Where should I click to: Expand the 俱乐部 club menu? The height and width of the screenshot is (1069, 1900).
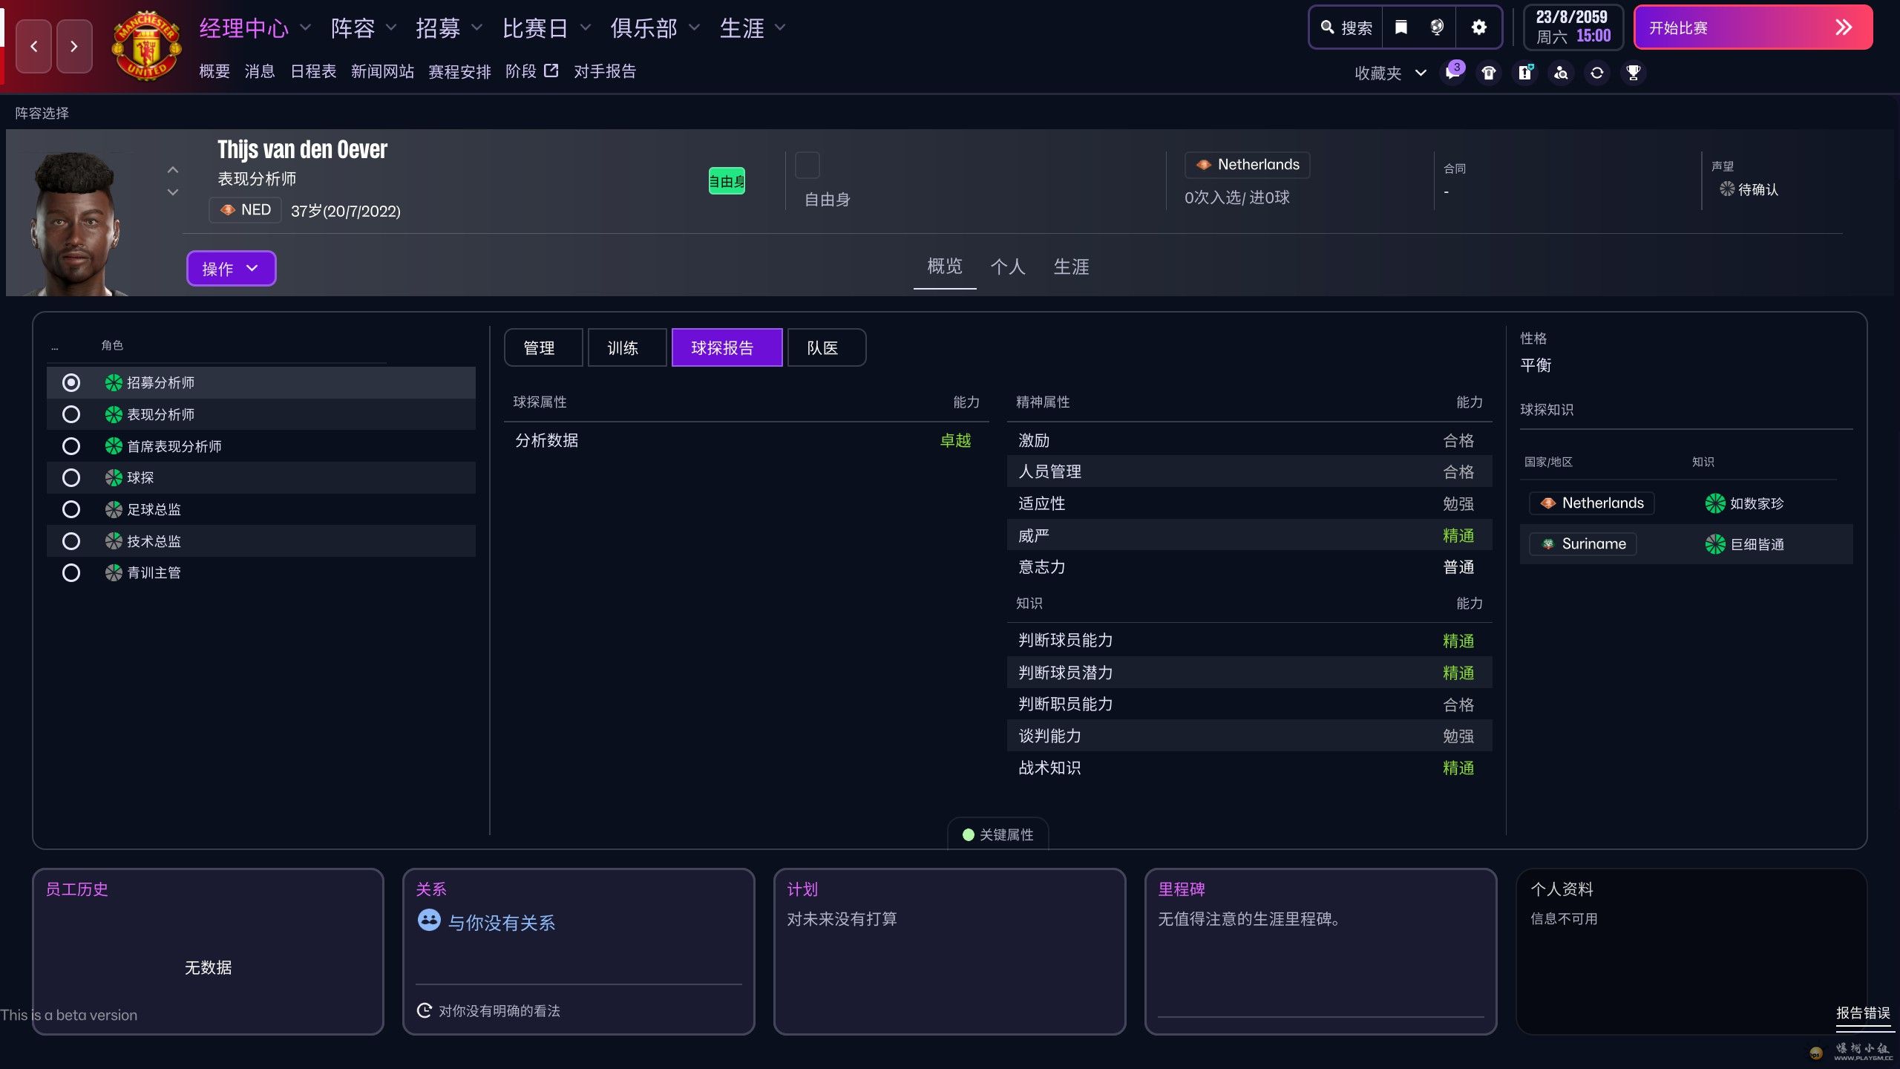pos(655,28)
